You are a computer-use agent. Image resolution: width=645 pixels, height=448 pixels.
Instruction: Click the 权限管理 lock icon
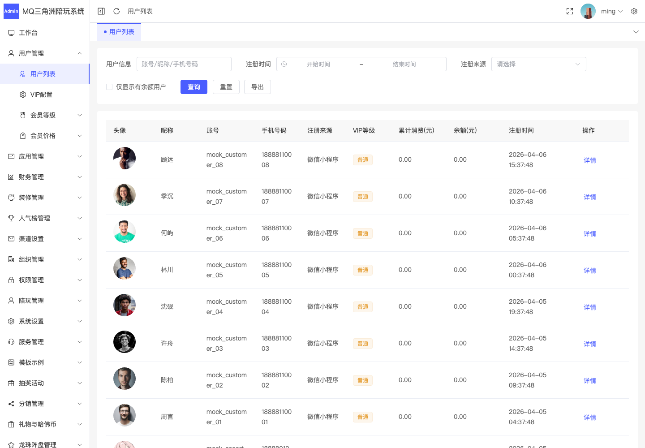[x=11, y=280]
